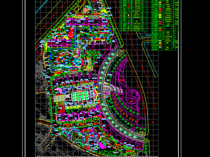
Task: Pick the bright yellow swatch in the right legend
Action: pyautogui.click(x=160, y=15)
